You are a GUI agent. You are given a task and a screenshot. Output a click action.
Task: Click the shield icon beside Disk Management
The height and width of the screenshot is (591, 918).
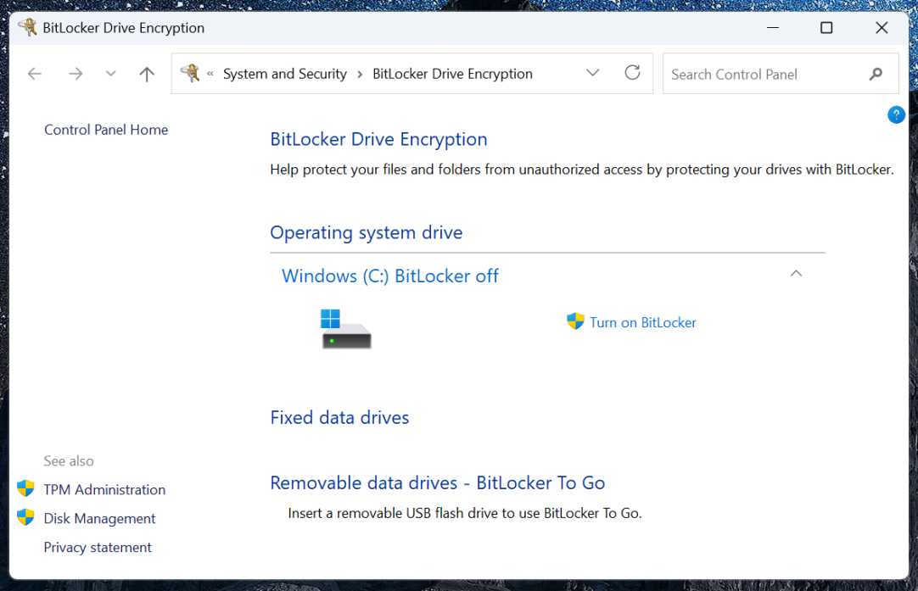(x=25, y=518)
